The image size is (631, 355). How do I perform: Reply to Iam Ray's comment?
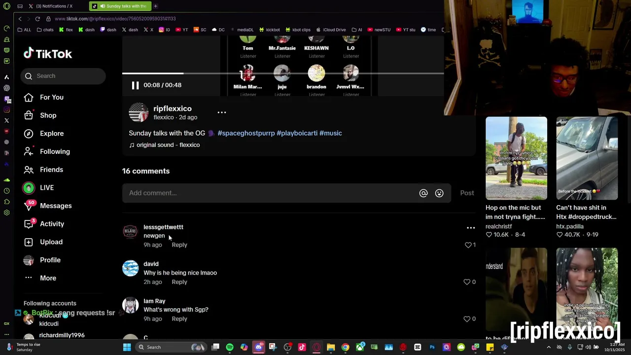click(x=179, y=319)
